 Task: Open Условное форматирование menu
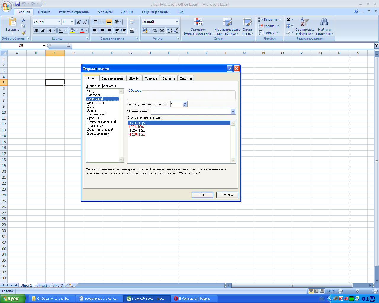tap(198, 26)
